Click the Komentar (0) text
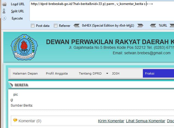Image resolution: width=174 pixels, height=128 pixels. pyautogui.click(x=30, y=121)
